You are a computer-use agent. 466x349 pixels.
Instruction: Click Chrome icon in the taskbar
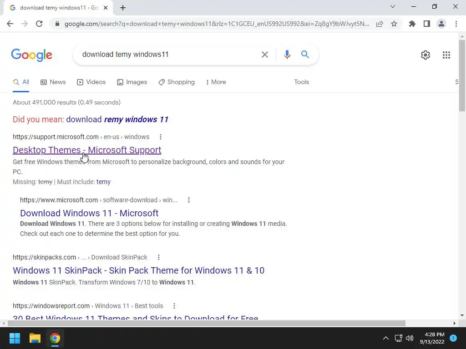point(55,338)
